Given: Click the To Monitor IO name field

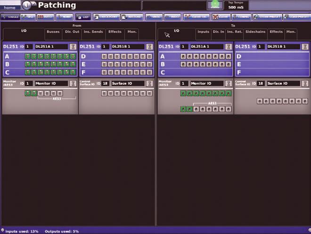Looking at the screenshot, I should [207, 83].
